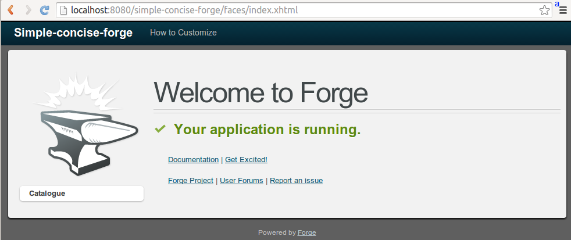Reload the current page
The height and width of the screenshot is (240, 571).
click(x=45, y=10)
